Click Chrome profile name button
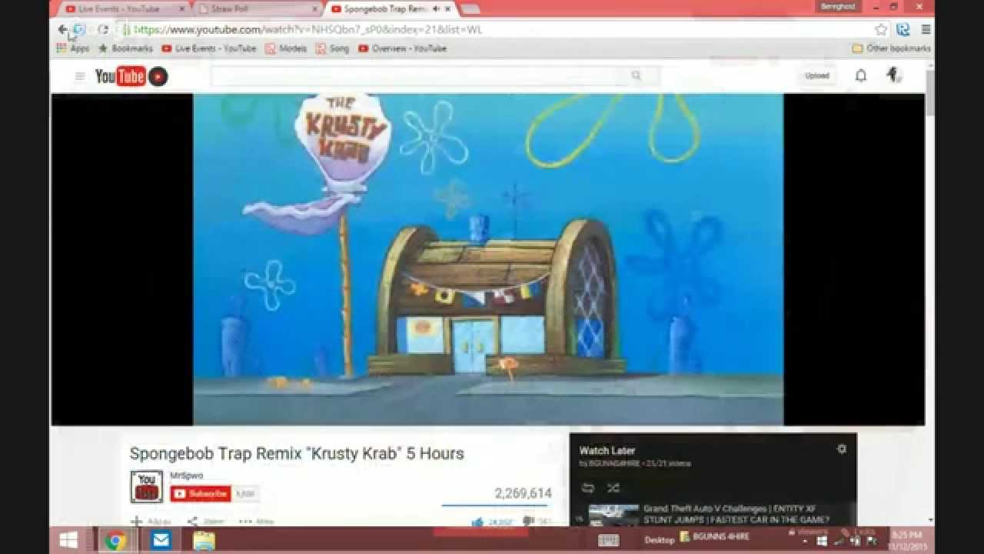The height and width of the screenshot is (554, 984). click(x=837, y=6)
